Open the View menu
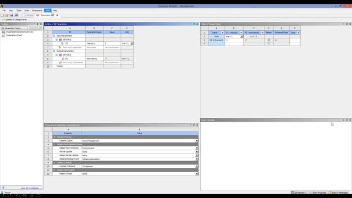352x198 pixels. coord(11,10)
